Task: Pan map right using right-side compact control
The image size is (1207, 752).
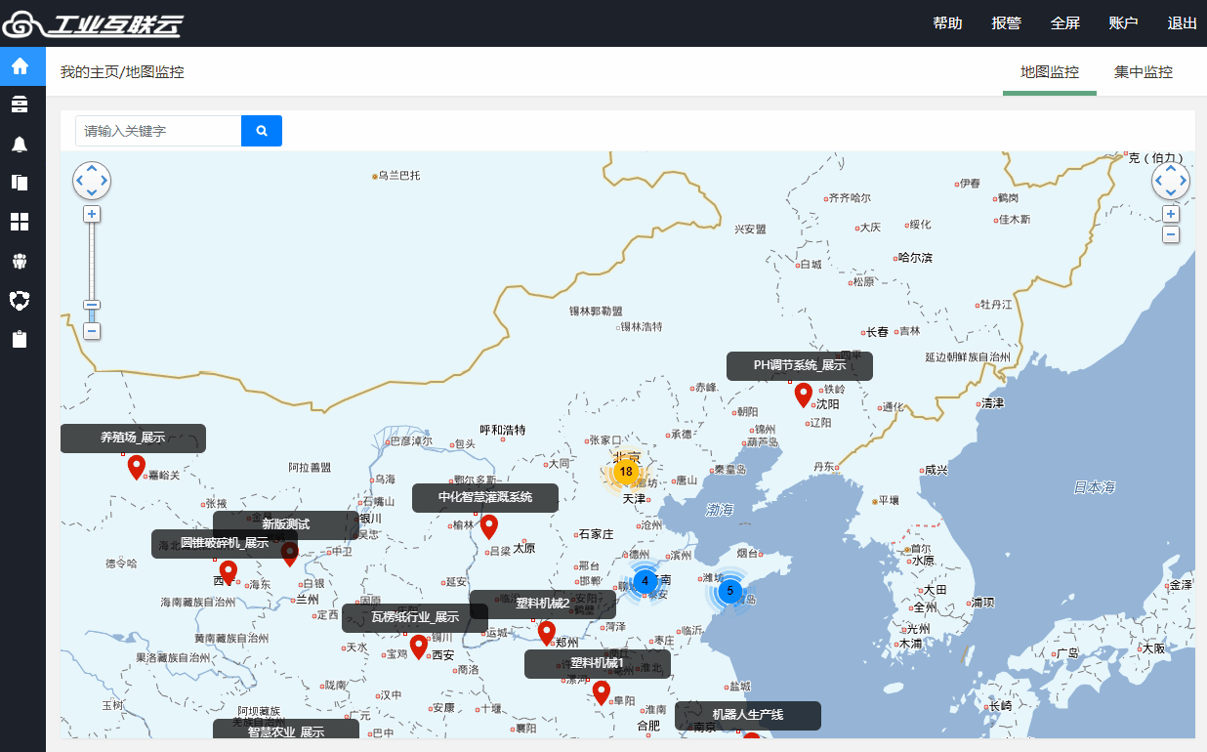Action: coord(1184,181)
